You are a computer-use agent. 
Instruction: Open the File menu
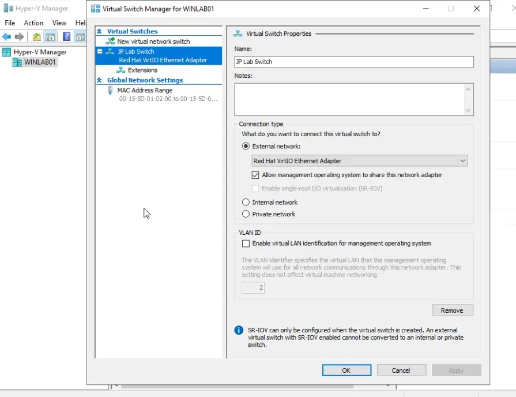point(10,23)
